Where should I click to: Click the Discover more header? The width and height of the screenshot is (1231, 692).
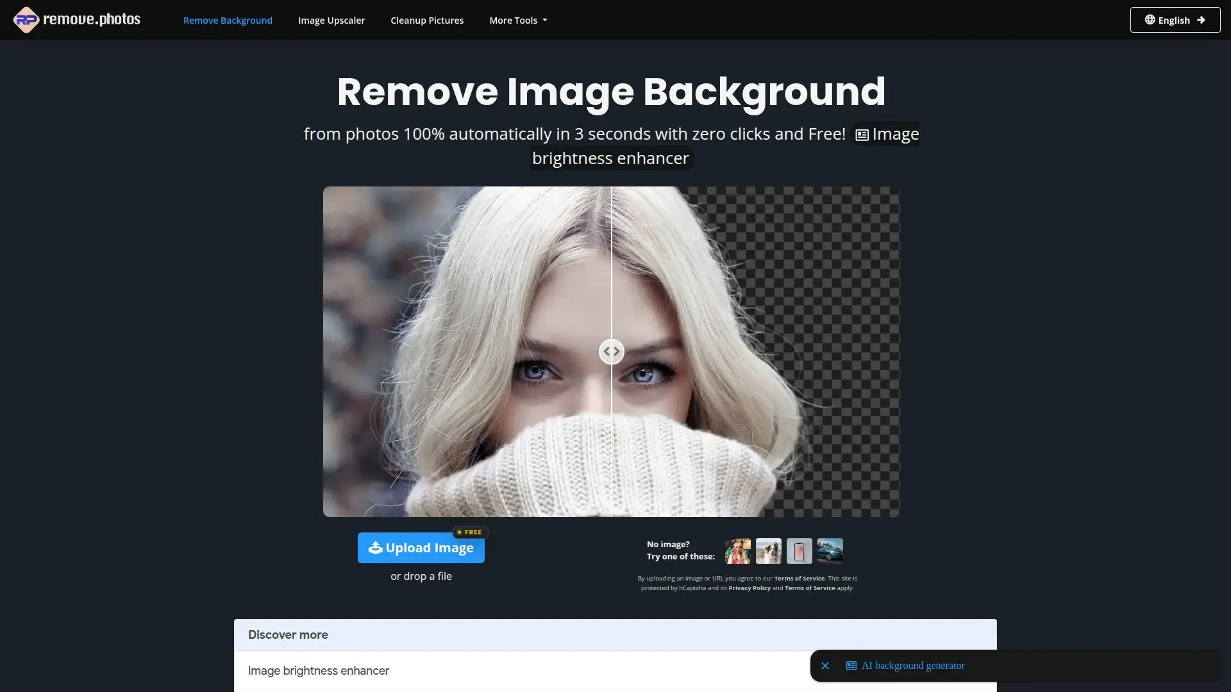coord(615,635)
